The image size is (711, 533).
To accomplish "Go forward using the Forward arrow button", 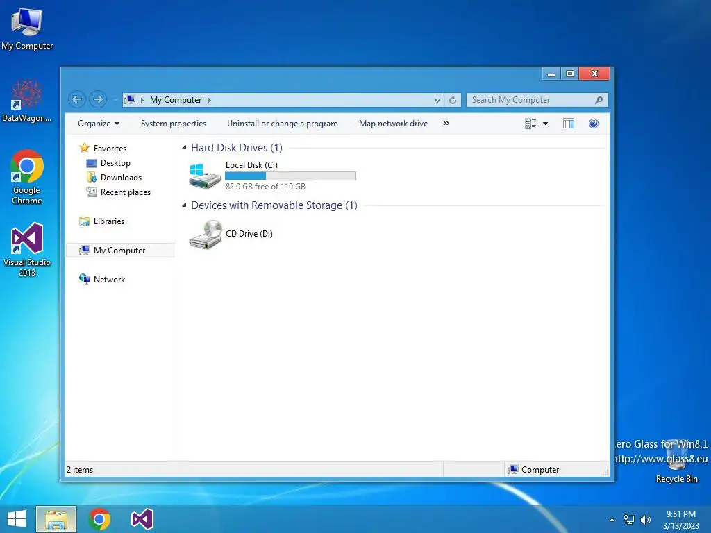I will point(98,99).
